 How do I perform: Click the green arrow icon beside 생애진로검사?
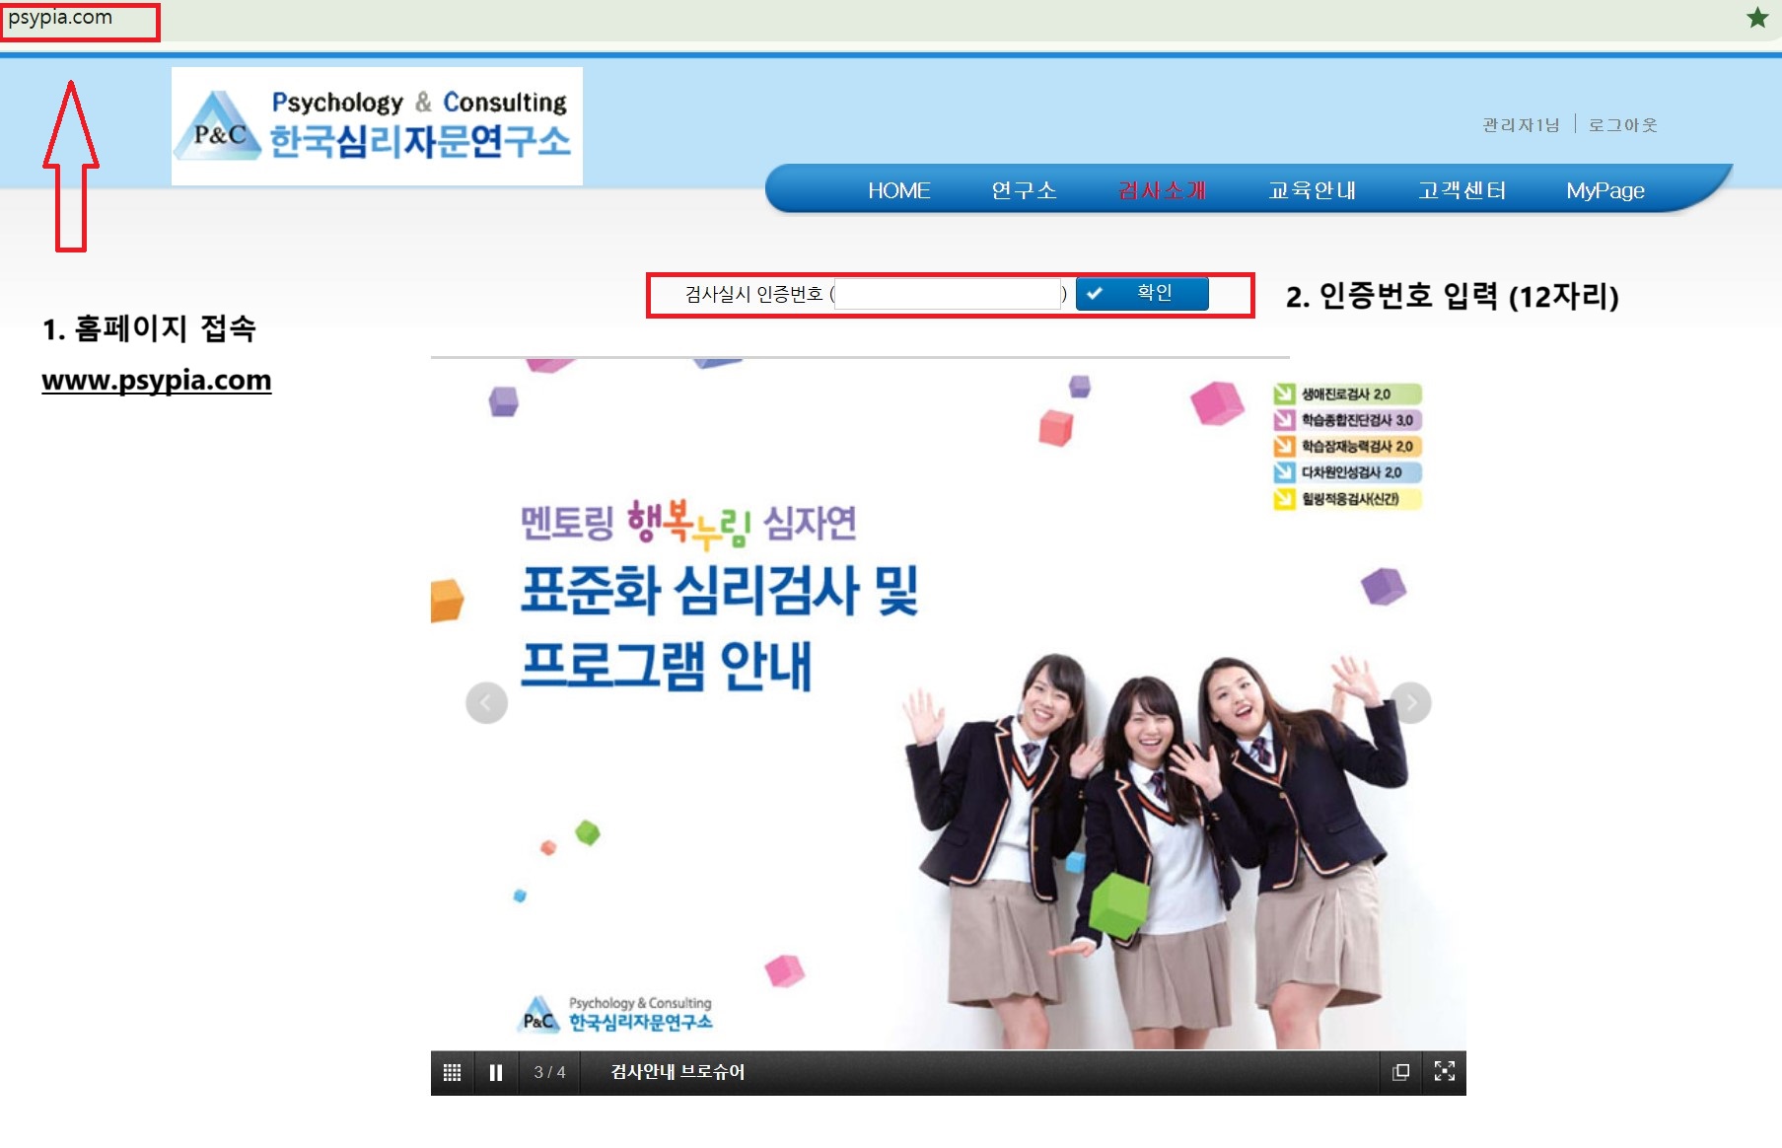point(1284,395)
